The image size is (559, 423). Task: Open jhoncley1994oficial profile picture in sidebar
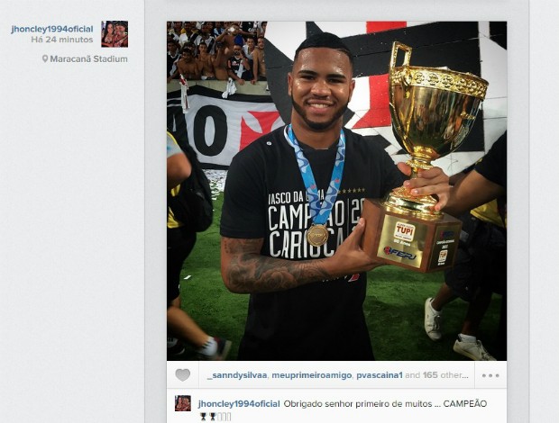click(115, 34)
